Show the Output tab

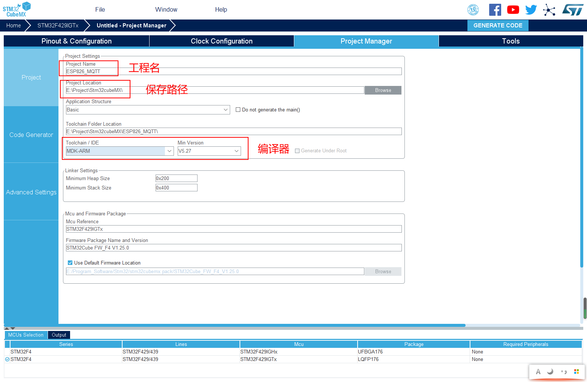[59, 335]
